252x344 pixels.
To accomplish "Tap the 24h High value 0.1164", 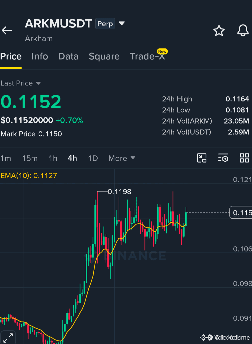I will [x=237, y=99].
